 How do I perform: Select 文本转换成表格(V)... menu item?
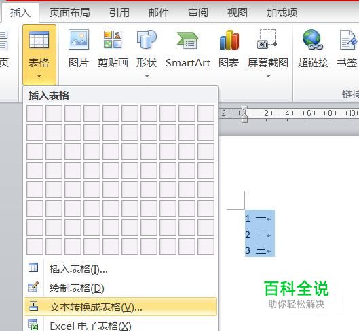pyautogui.click(x=120, y=307)
